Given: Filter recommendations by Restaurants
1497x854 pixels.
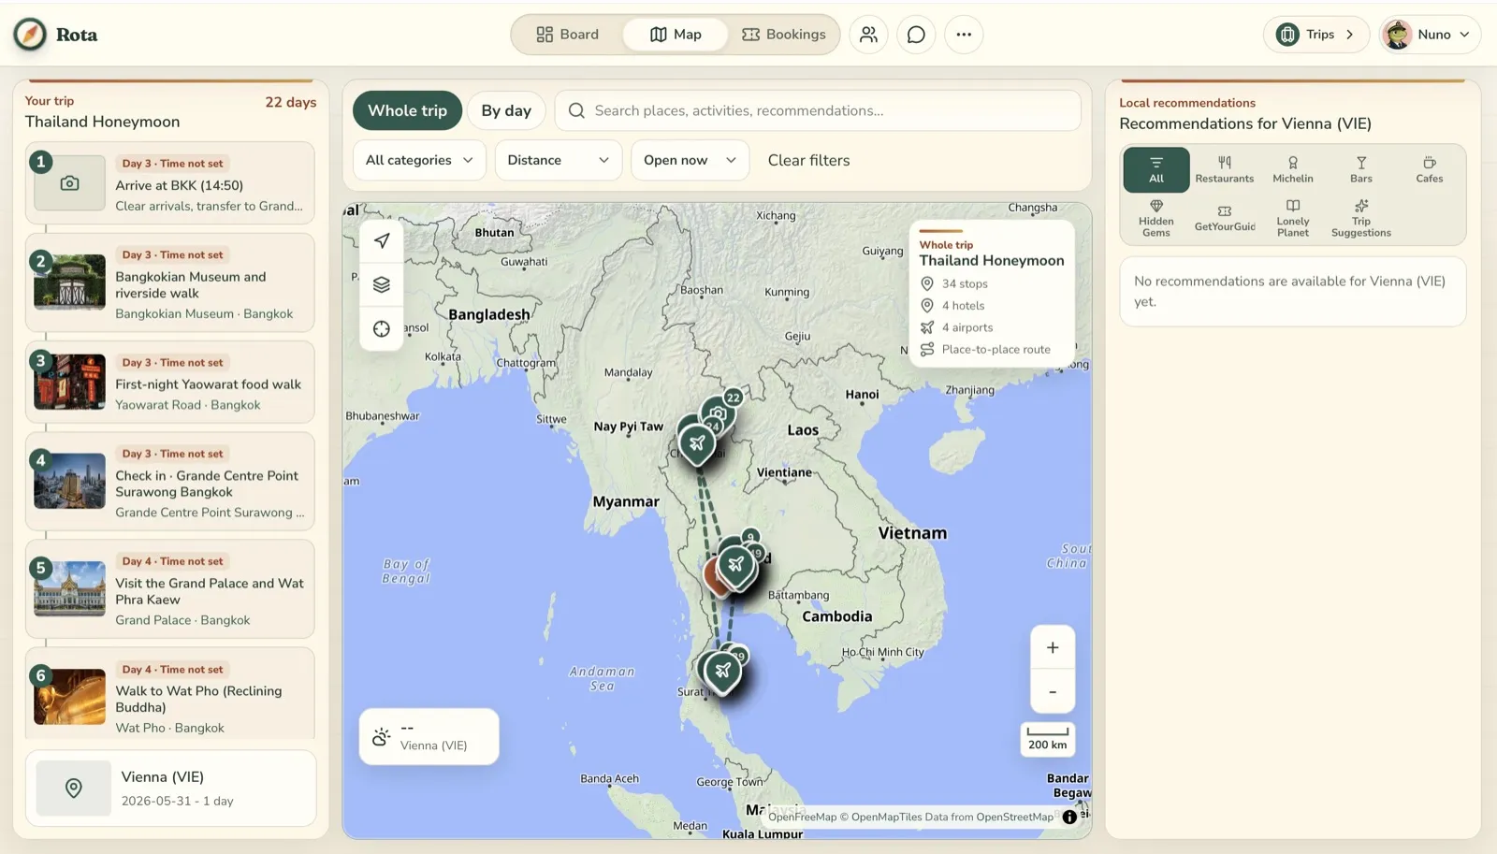Looking at the screenshot, I should 1225,169.
